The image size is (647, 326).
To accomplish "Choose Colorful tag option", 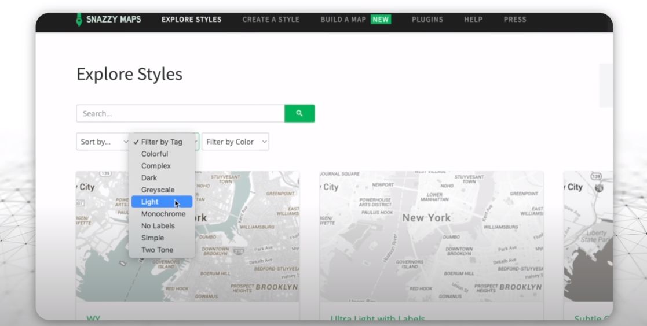I will click(x=155, y=154).
